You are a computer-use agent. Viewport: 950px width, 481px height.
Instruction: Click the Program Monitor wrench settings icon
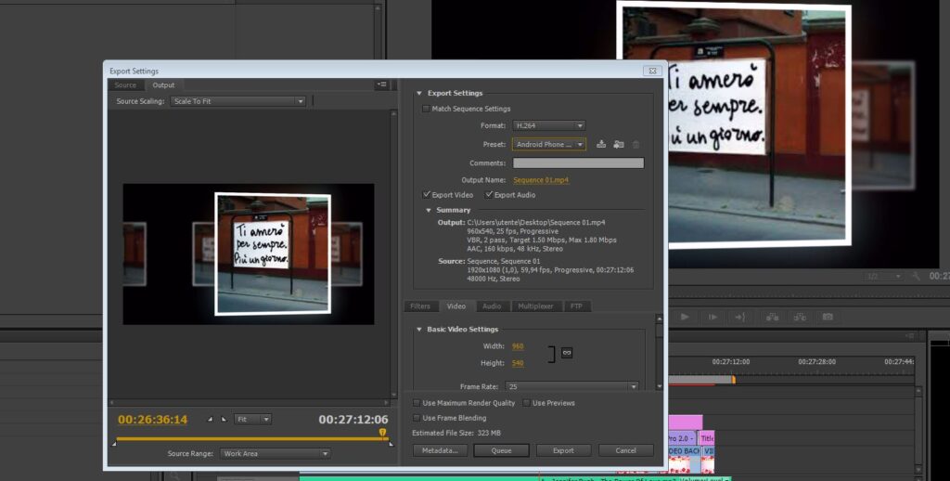click(916, 276)
